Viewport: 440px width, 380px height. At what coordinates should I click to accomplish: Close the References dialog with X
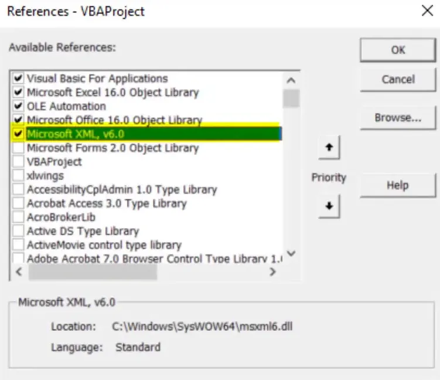tap(427, 11)
